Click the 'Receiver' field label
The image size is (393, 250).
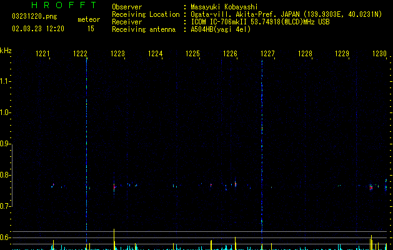point(127,22)
